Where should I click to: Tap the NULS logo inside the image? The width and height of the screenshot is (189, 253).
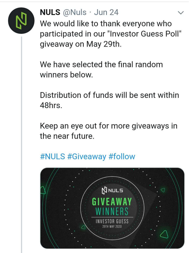(112, 190)
